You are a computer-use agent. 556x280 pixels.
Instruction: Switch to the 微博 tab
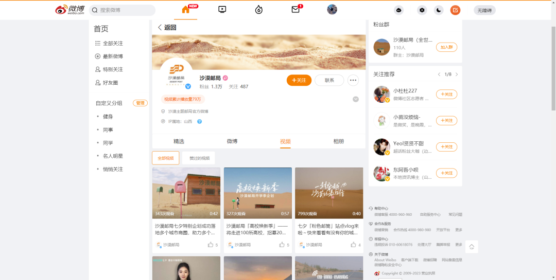click(232, 141)
